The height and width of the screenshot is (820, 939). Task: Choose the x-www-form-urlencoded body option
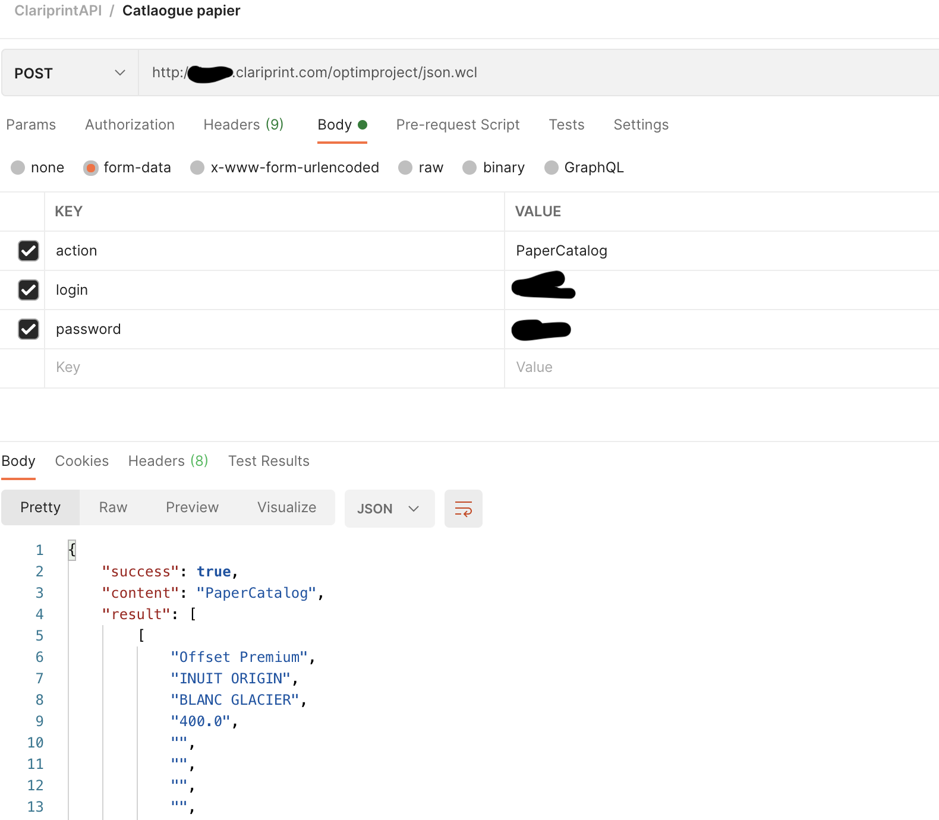click(197, 168)
